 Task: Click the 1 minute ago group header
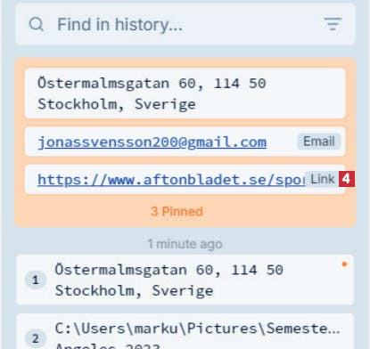pos(185,244)
